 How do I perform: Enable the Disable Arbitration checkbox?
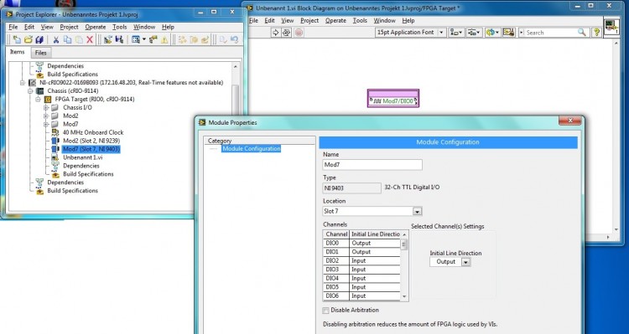(x=325, y=311)
